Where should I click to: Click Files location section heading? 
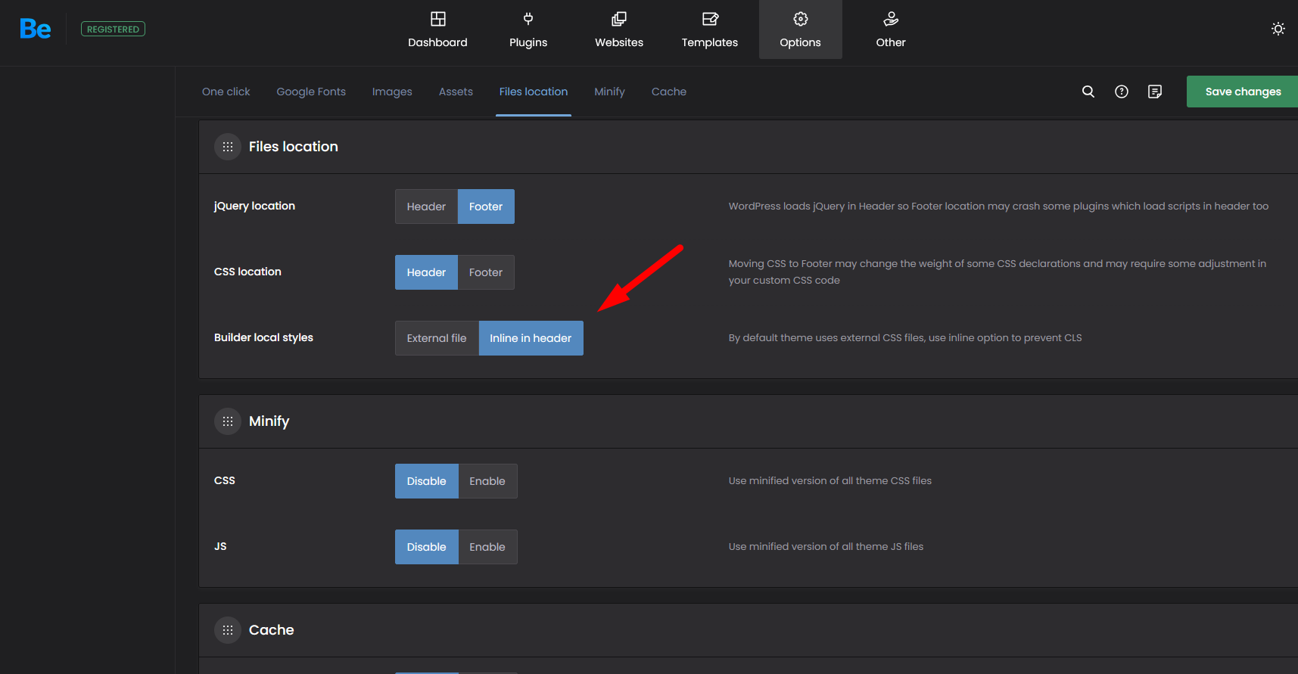click(x=294, y=147)
